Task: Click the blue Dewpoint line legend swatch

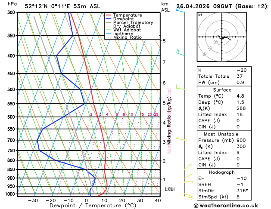Action: (x=109, y=19)
